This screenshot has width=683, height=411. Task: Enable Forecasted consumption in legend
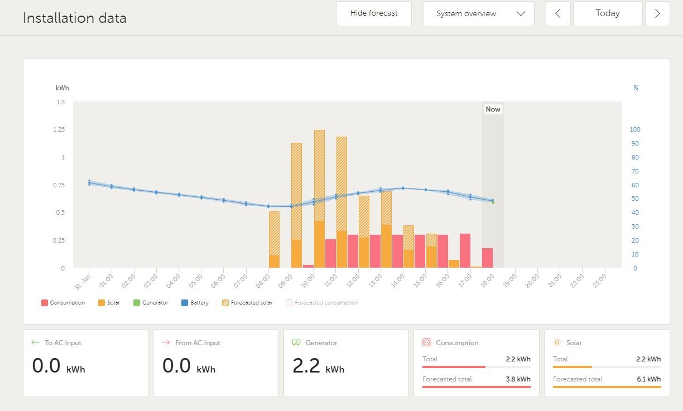tap(322, 303)
